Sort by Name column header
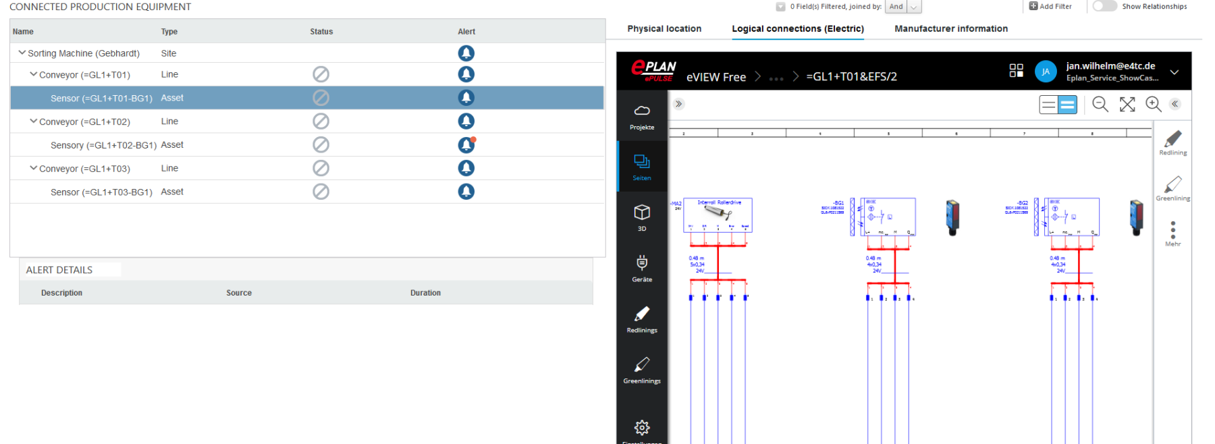 pyautogui.click(x=23, y=32)
